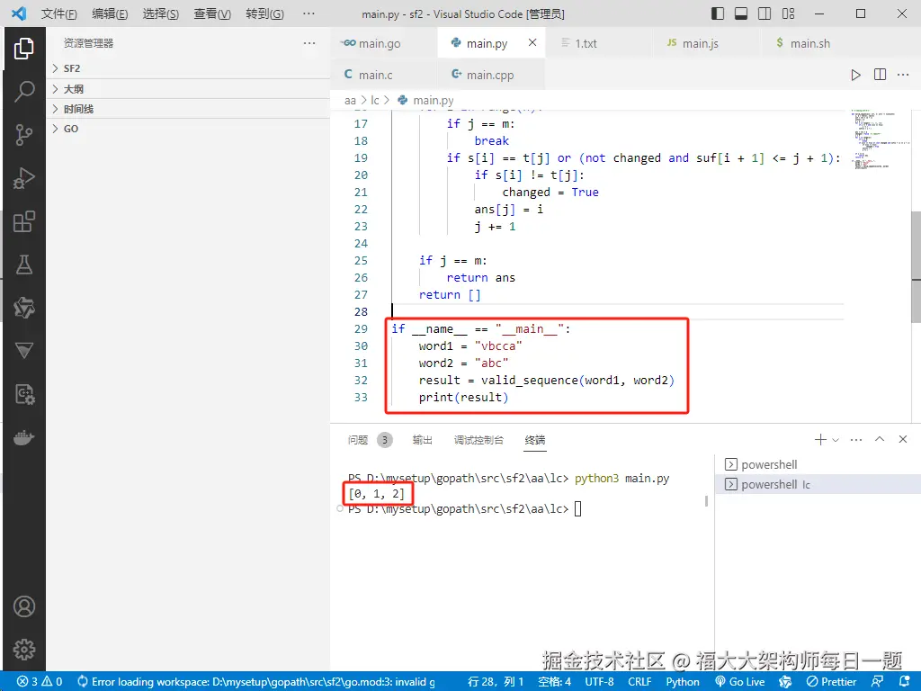The width and height of the screenshot is (921, 691).
Task: Toggle bottom panel layout icon
Action: [x=741, y=13]
